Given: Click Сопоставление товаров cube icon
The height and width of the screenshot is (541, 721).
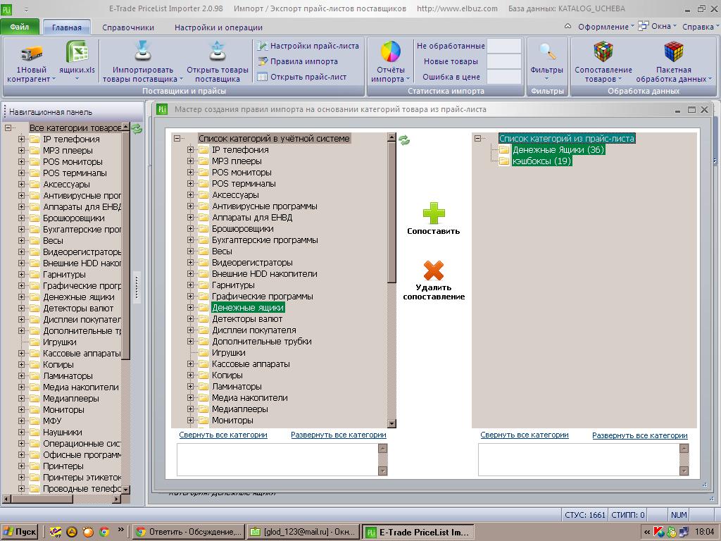Looking at the screenshot, I should [x=603, y=51].
